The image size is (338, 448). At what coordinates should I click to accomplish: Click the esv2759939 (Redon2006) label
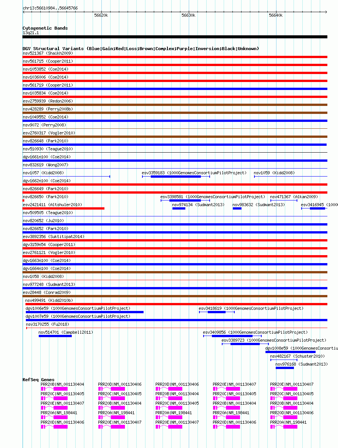click(48, 101)
